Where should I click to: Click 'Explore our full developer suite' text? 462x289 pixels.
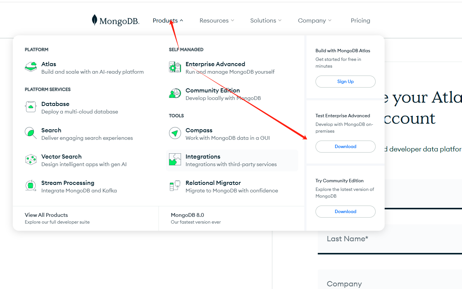(57, 222)
